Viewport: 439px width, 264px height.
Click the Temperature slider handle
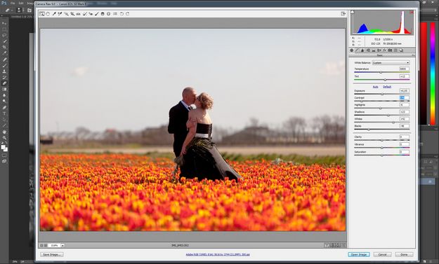(x=381, y=72)
